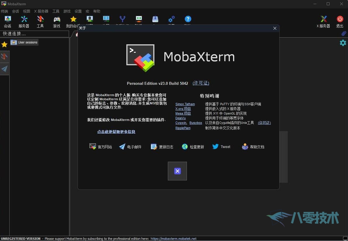Open 官方网站 in the About dialog
The width and height of the screenshot is (348, 241).
[x=101, y=147]
